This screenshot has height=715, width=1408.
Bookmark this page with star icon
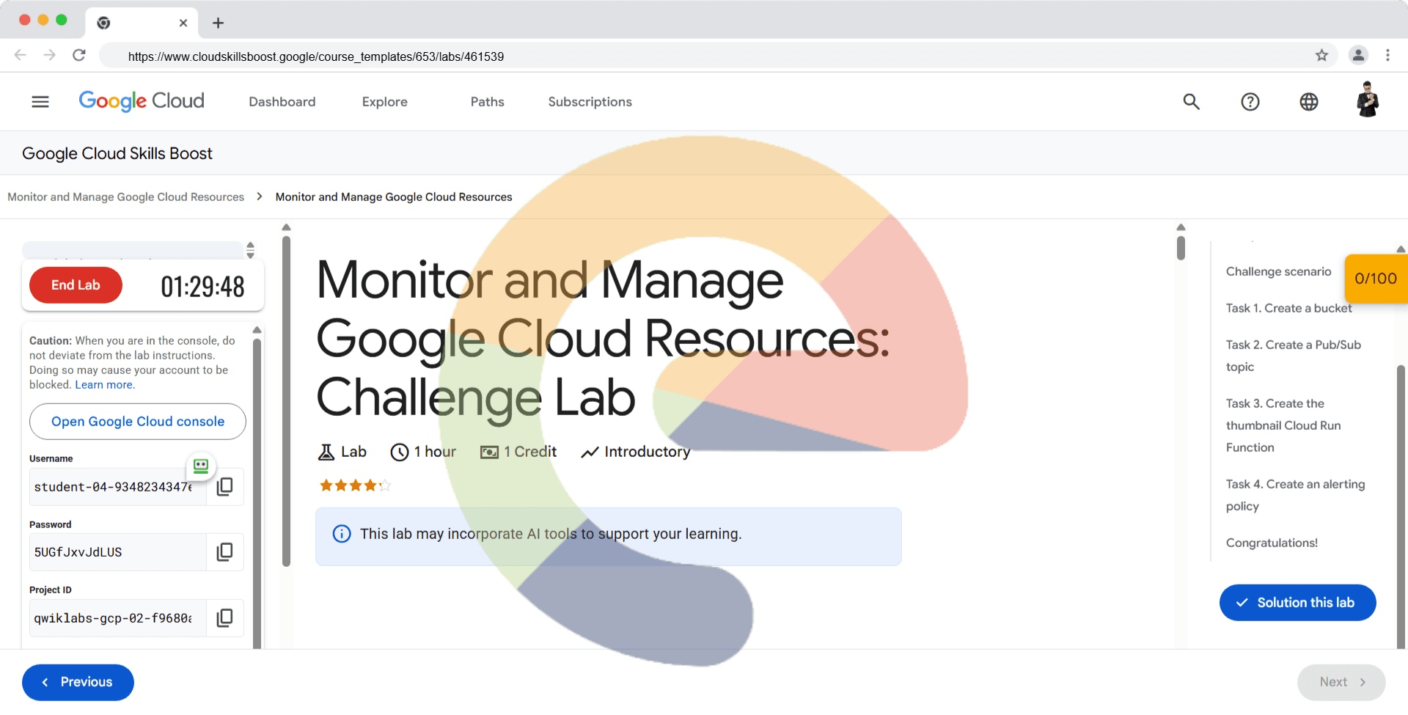point(1321,56)
